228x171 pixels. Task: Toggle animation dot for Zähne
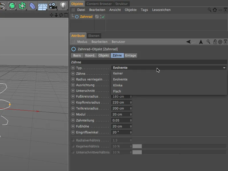[x=73, y=74]
